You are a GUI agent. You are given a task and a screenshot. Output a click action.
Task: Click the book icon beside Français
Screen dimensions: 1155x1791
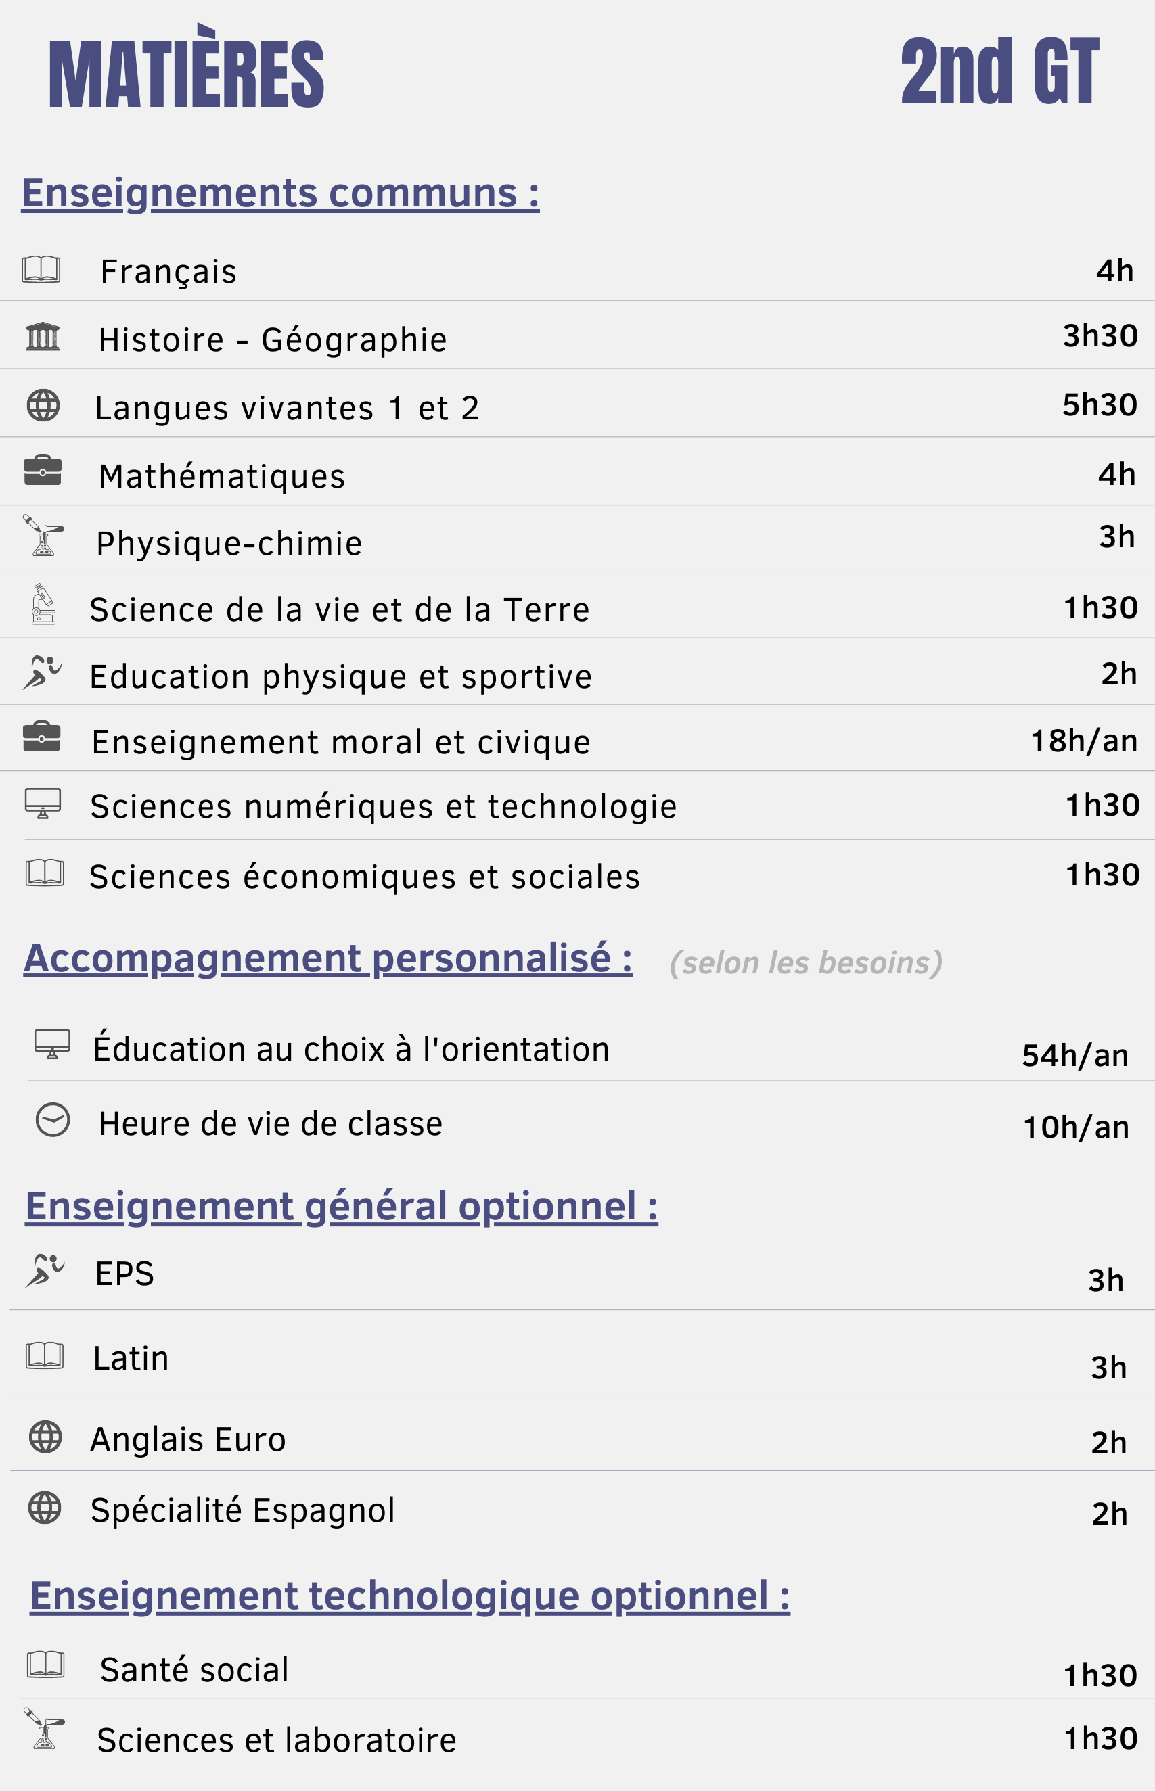point(41,269)
